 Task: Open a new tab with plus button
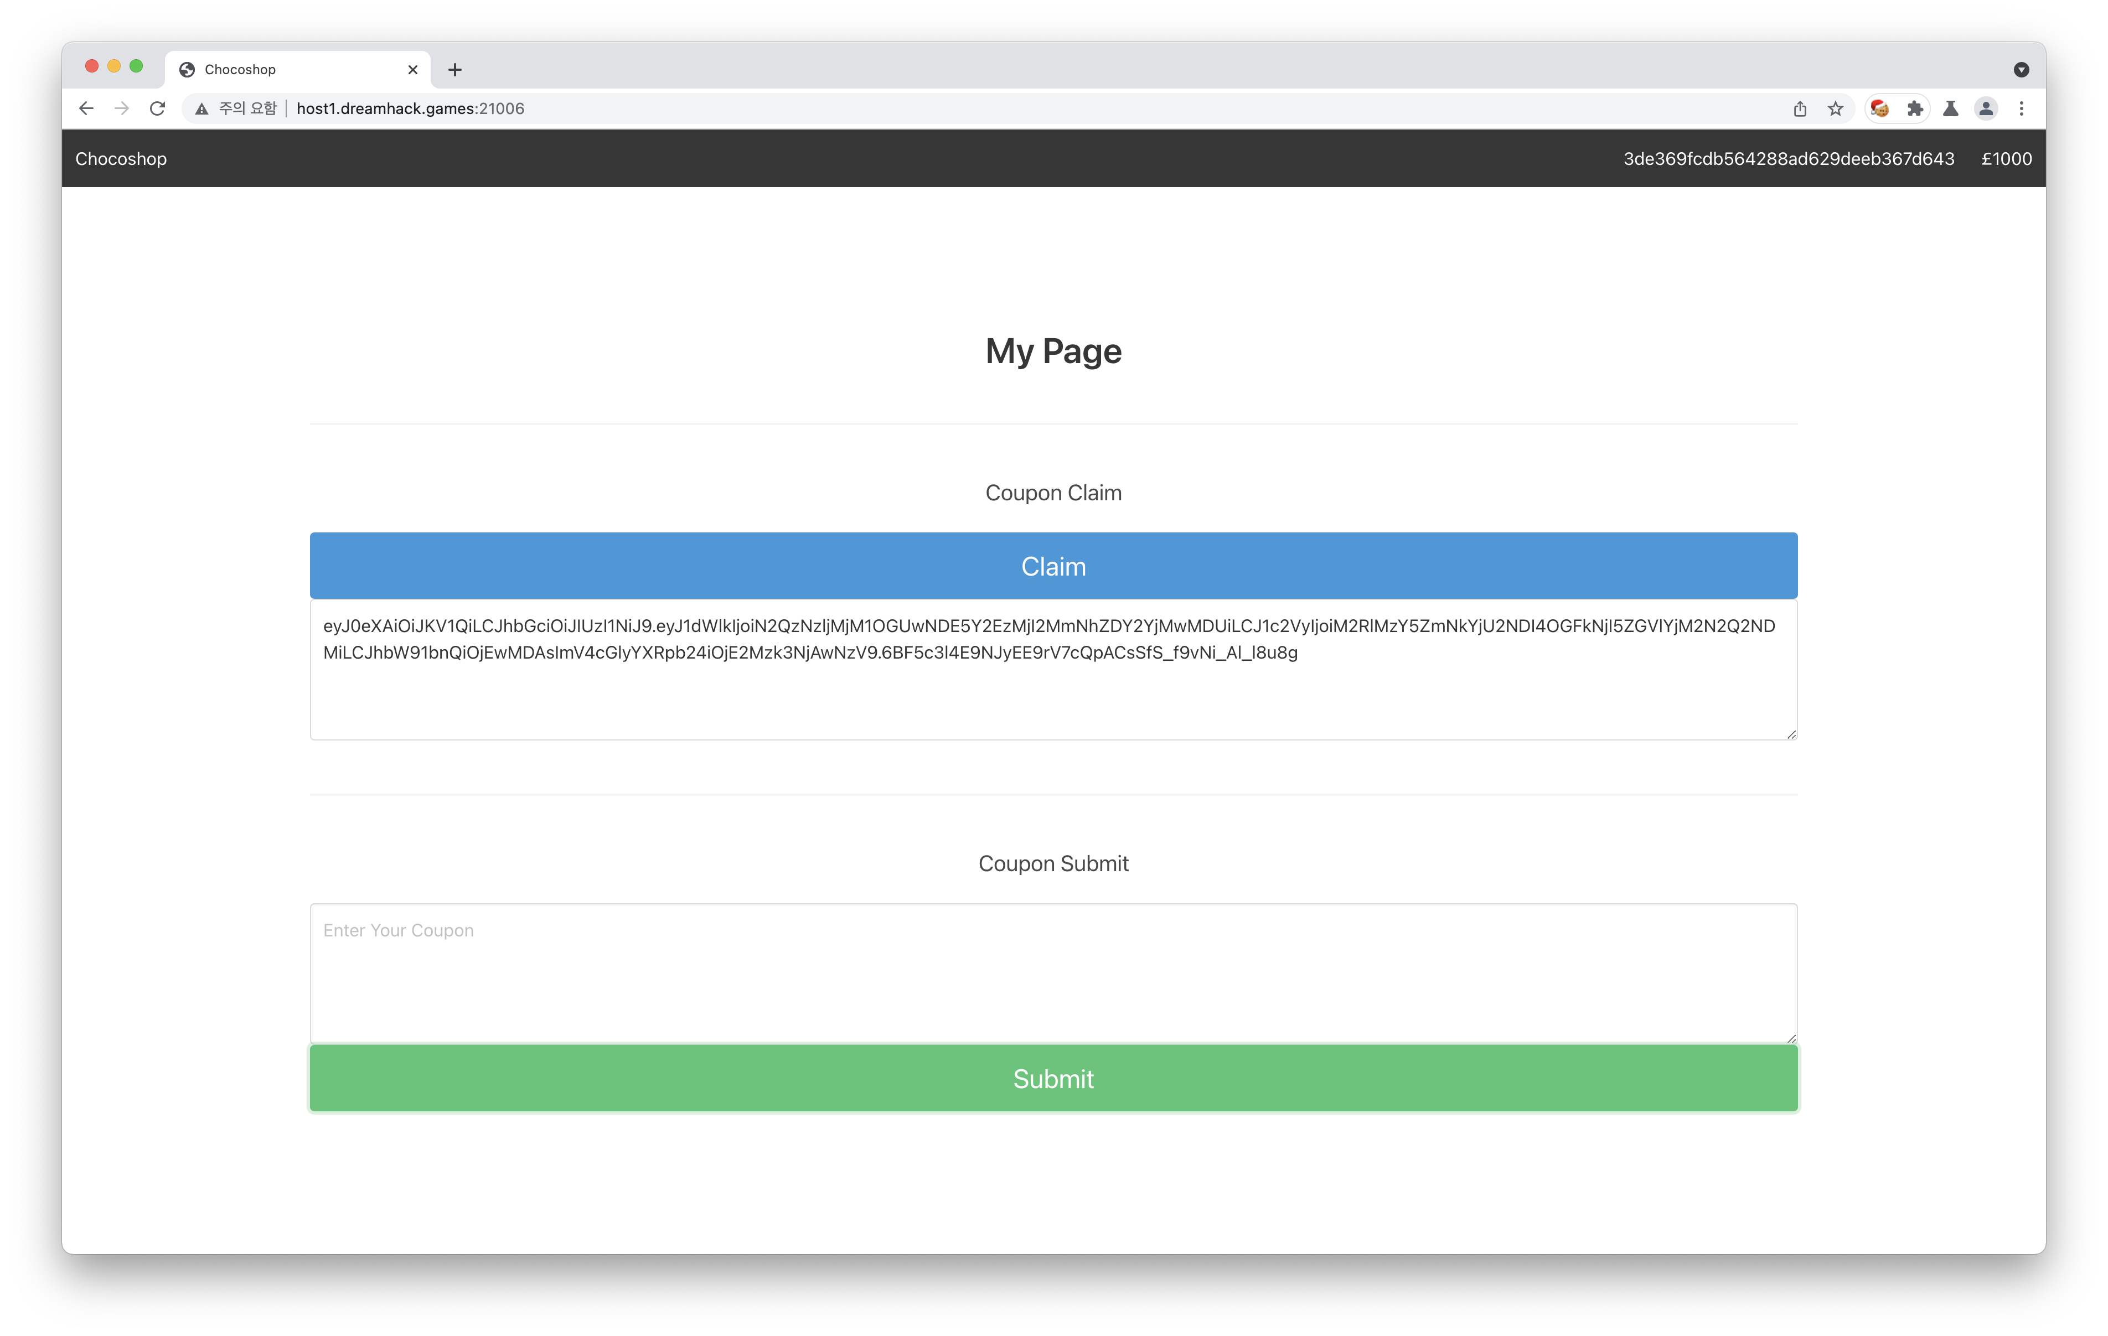454,70
